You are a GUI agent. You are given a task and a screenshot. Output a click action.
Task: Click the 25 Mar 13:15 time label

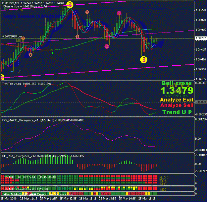tap(88, 198)
